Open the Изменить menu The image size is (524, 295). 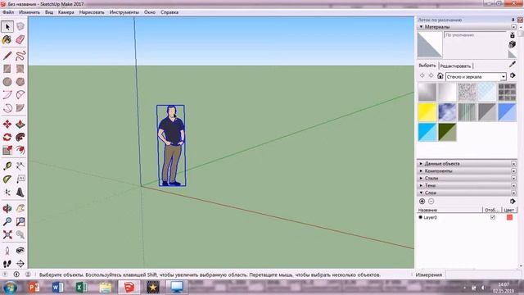(29, 12)
